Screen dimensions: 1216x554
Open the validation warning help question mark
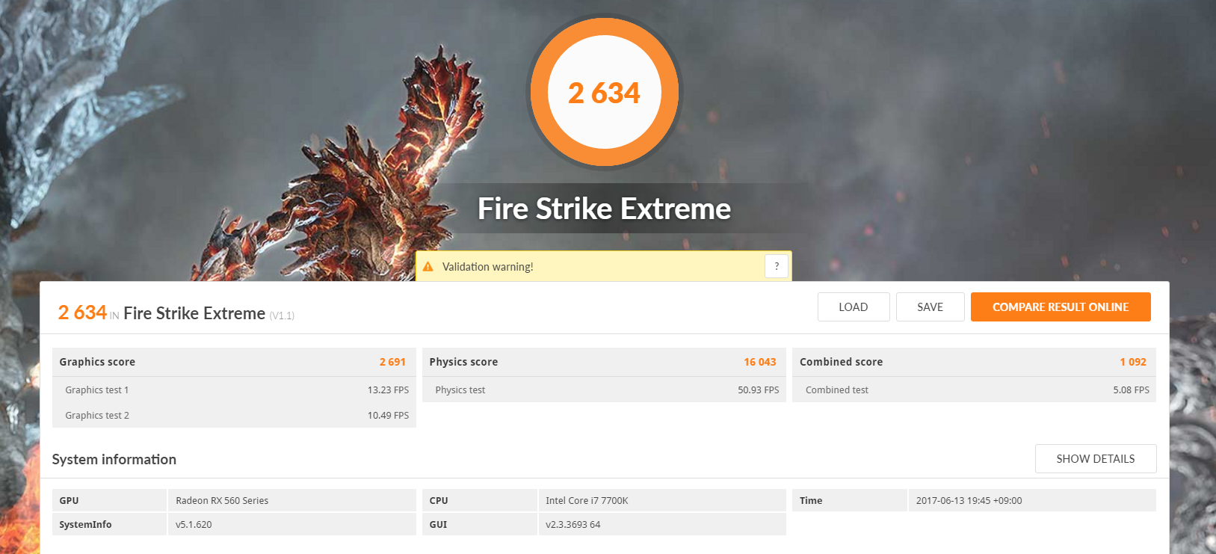point(777,266)
